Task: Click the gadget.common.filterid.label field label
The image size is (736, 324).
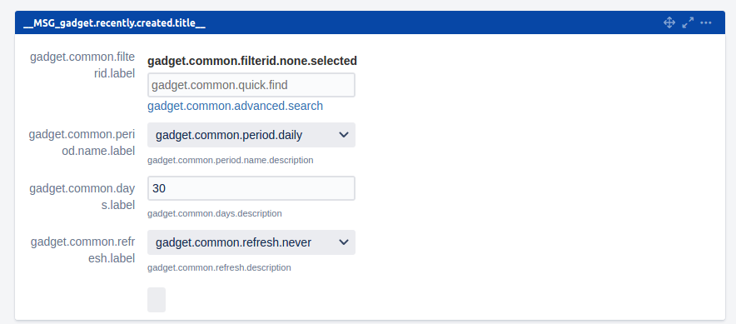Action: click(82, 65)
